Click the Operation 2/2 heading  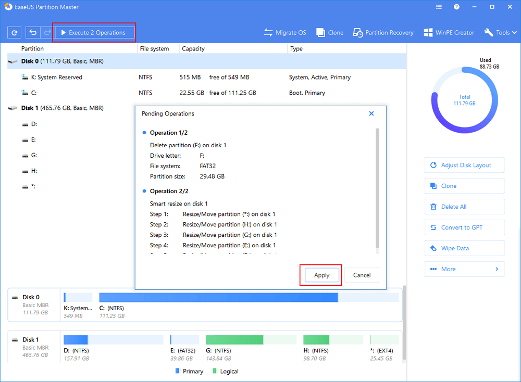tap(169, 191)
